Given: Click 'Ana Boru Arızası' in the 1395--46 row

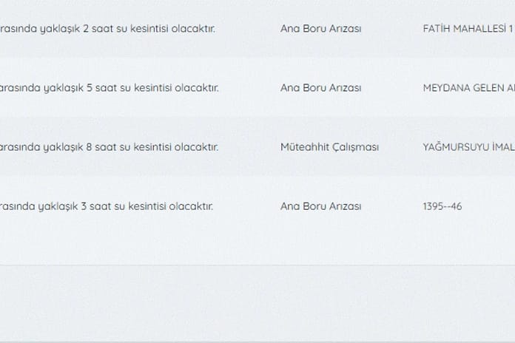Looking at the screenshot, I should coord(320,206).
